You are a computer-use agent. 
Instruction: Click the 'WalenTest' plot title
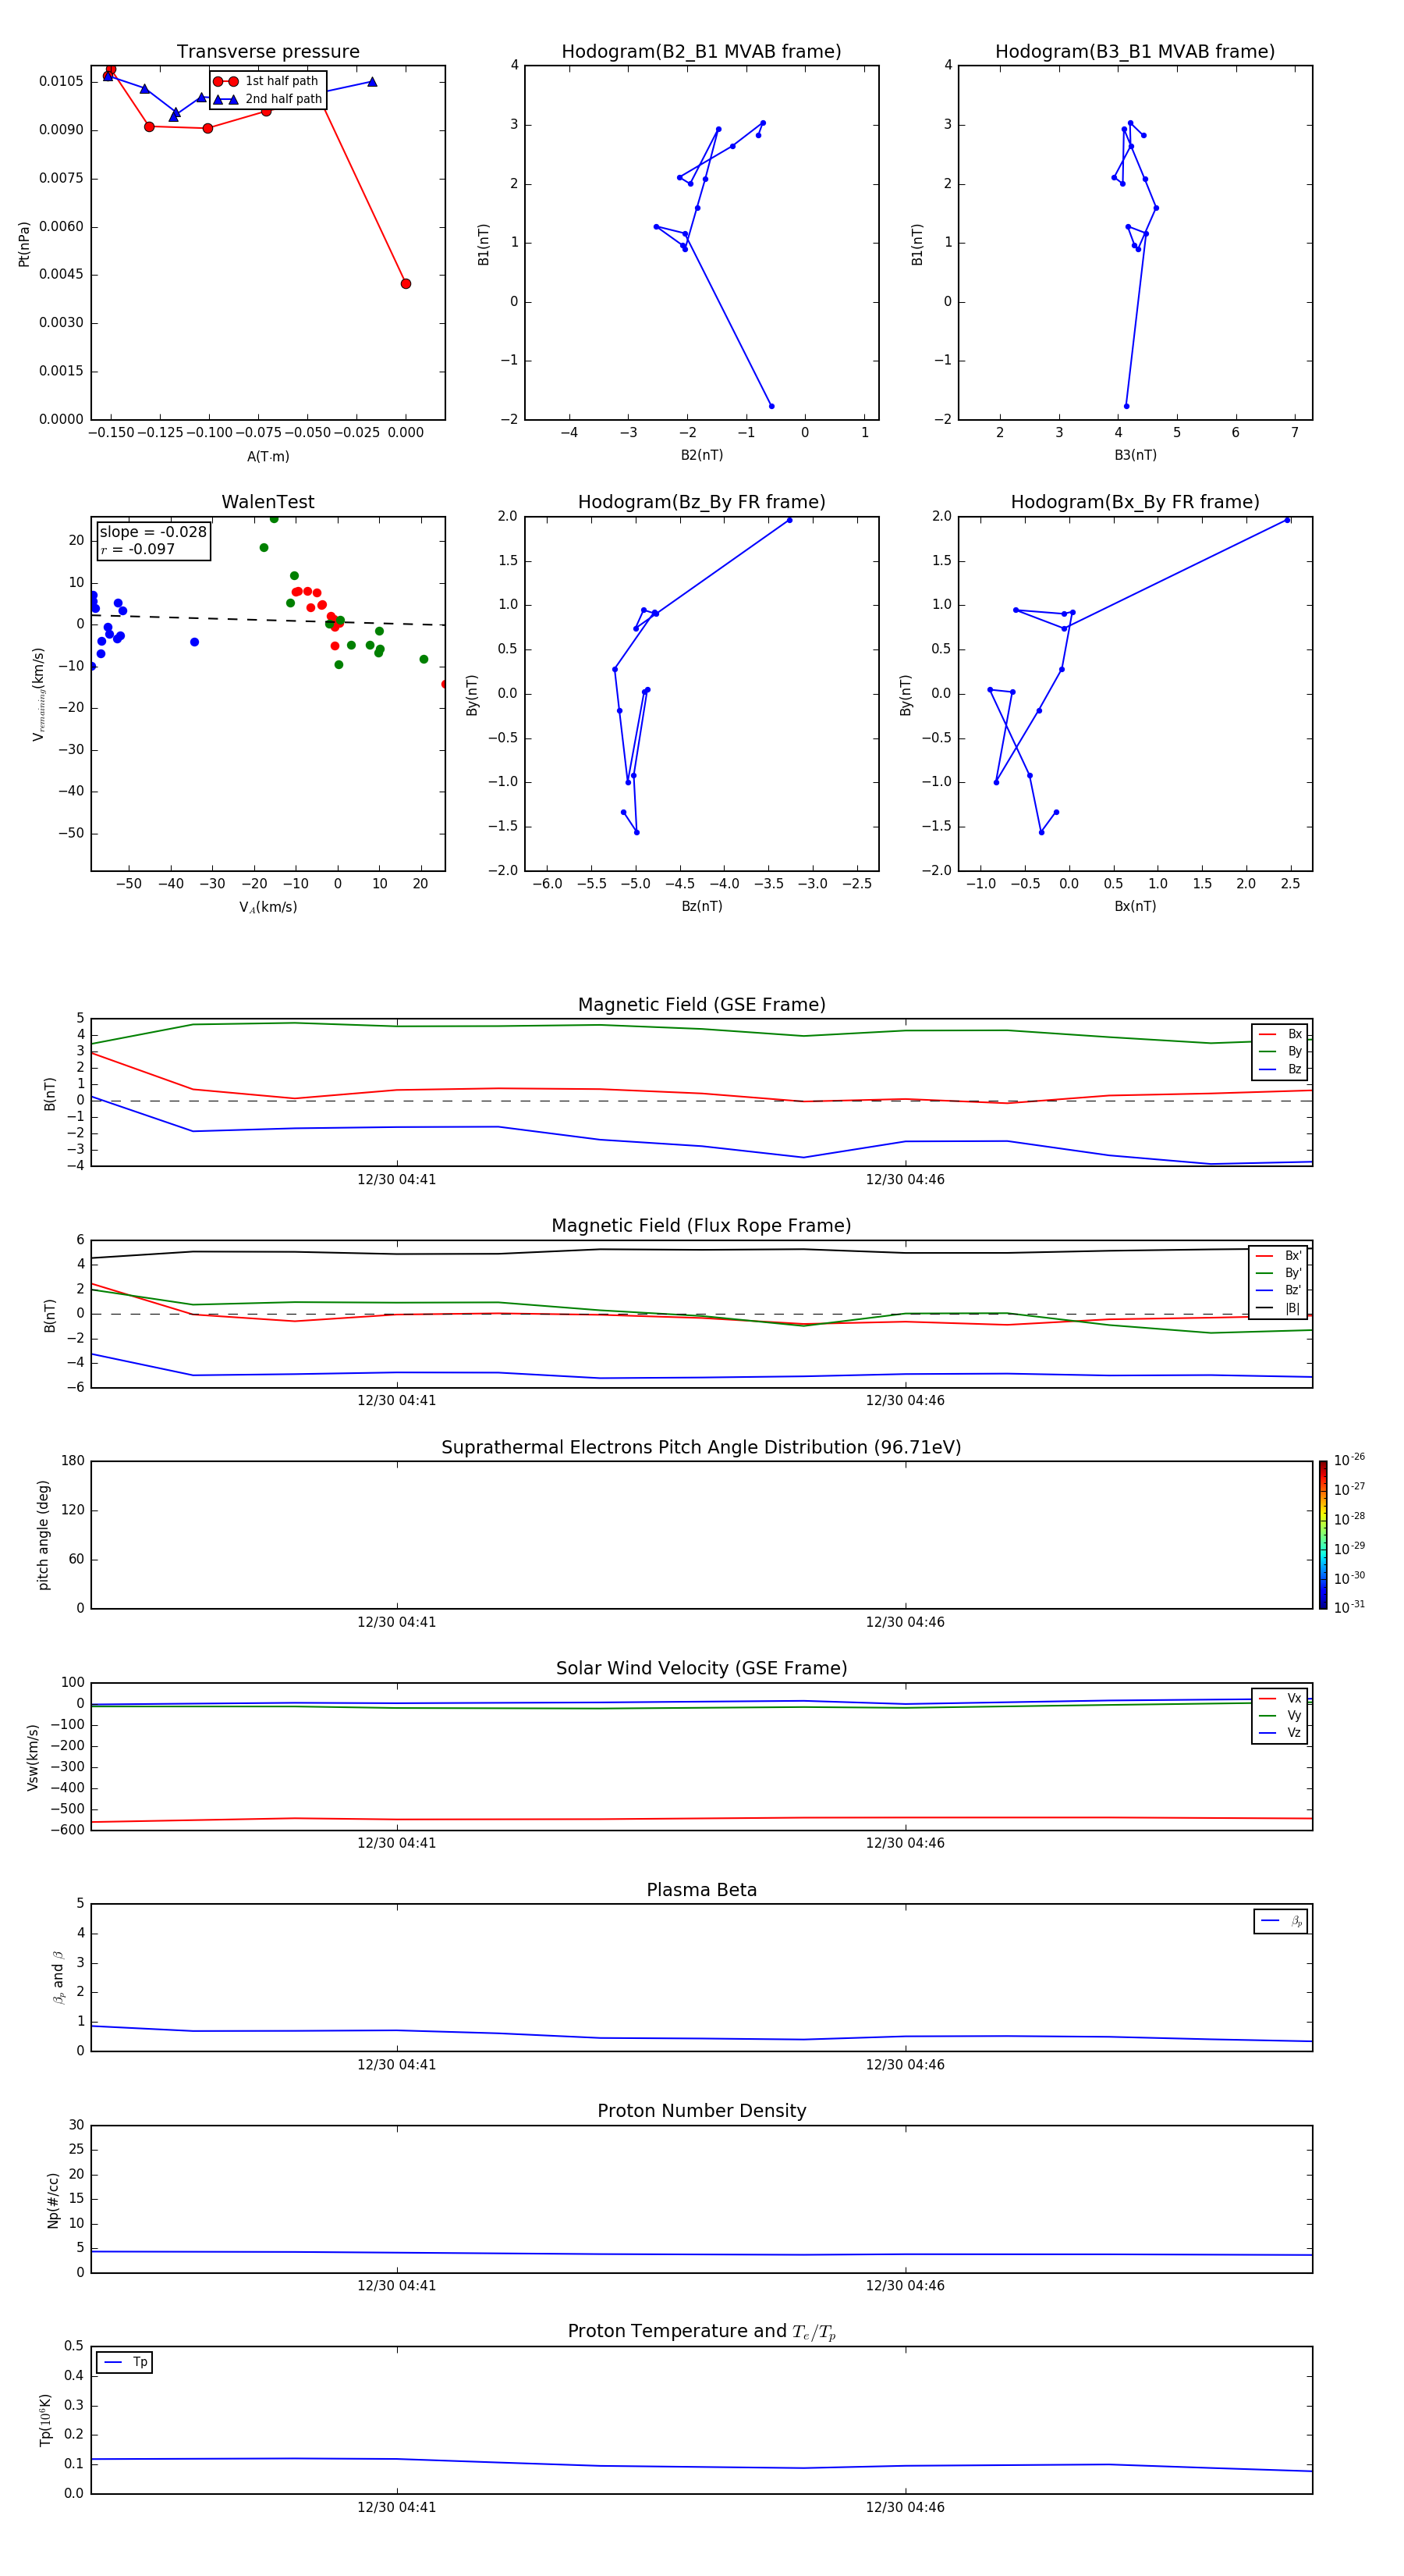click(x=268, y=502)
